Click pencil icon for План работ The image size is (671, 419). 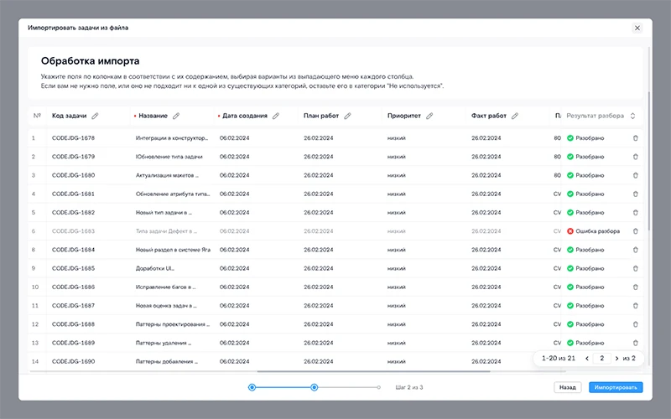click(347, 116)
